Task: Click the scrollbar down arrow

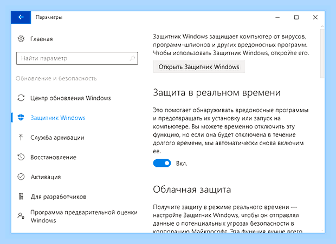Action: pos(322,231)
